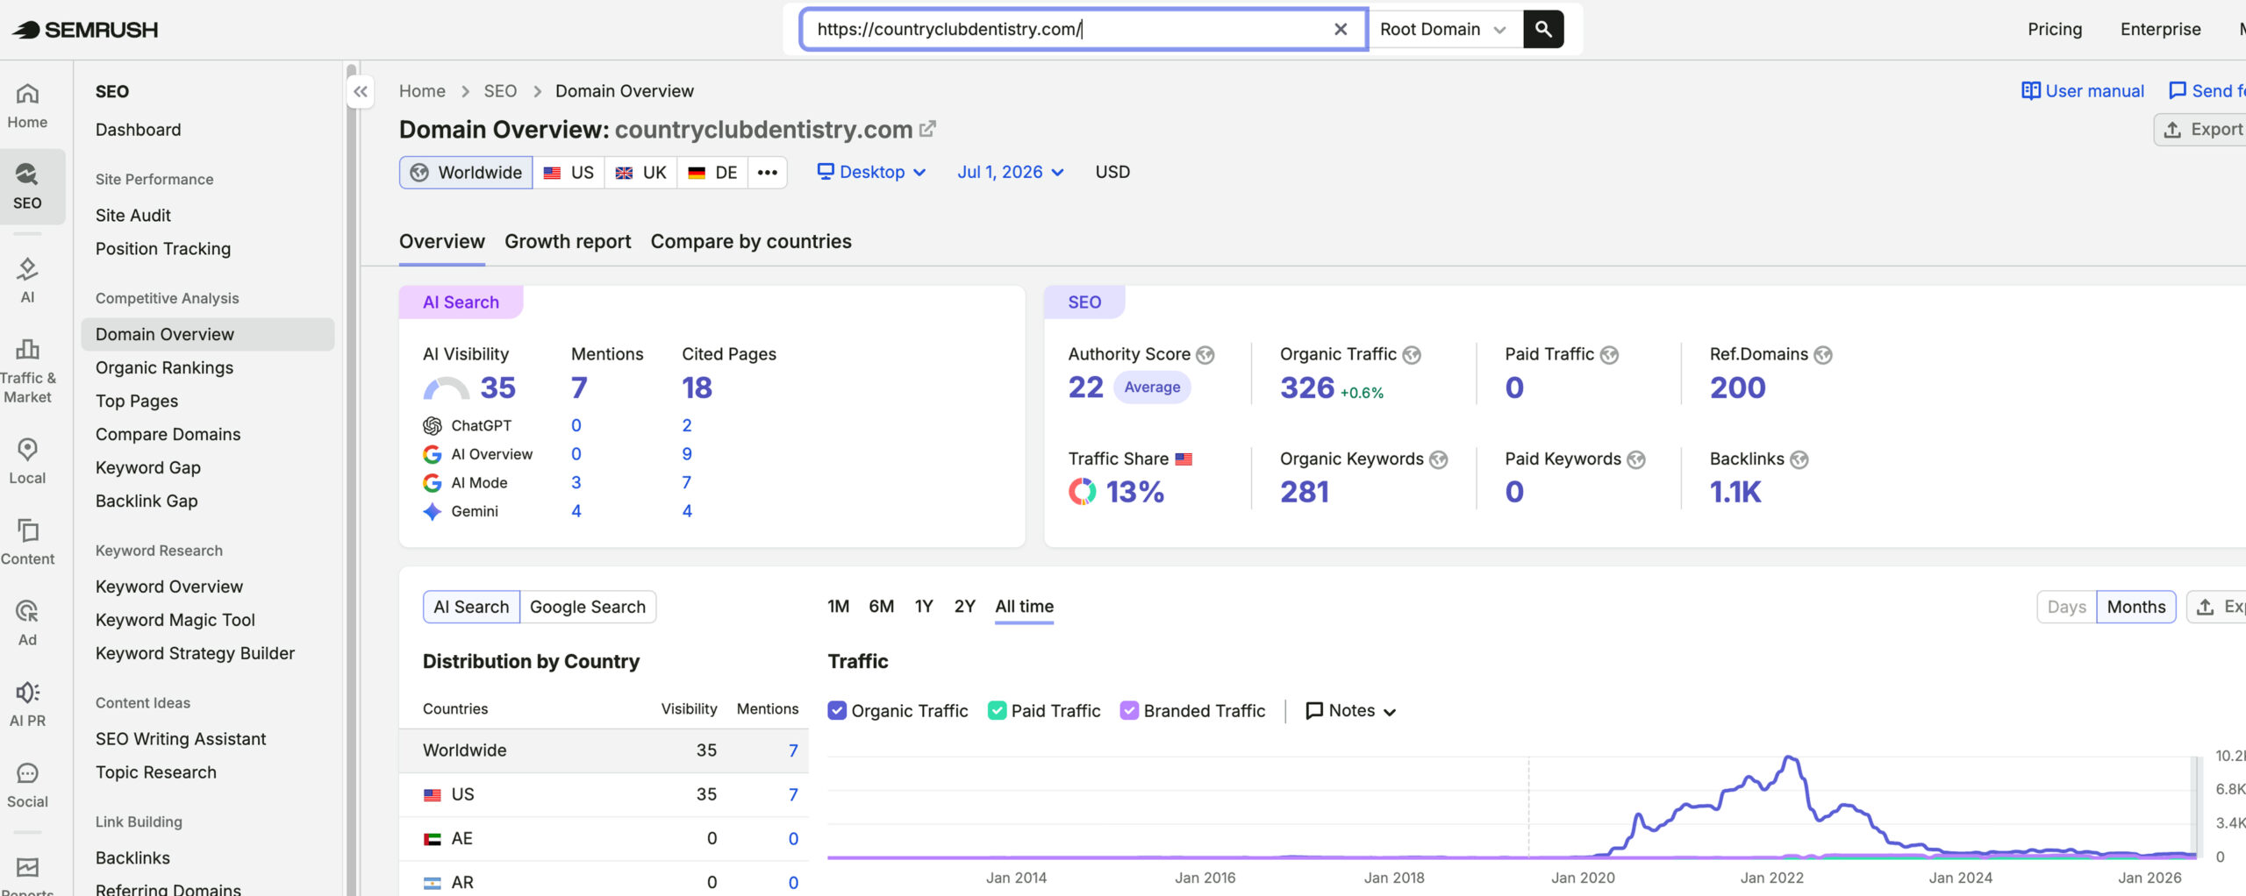The image size is (2246, 896).
Task: Switch to Compare by countries tab
Action: click(x=751, y=241)
